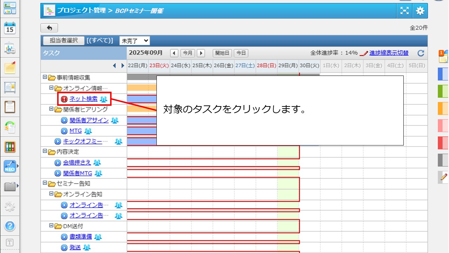449x253 pixels.
Task: Click the back arrow button
Action: pos(49,28)
